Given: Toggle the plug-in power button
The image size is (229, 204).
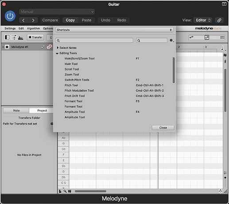Looking at the screenshot, I should coord(10,16).
